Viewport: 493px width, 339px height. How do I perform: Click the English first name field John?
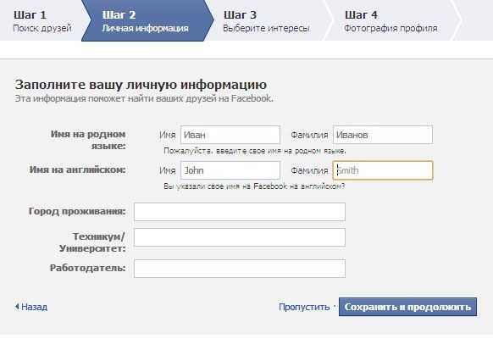click(230, 170)
